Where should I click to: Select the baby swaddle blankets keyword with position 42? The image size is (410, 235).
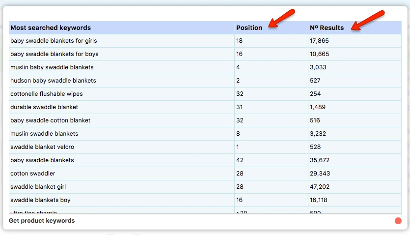[42, 160]
